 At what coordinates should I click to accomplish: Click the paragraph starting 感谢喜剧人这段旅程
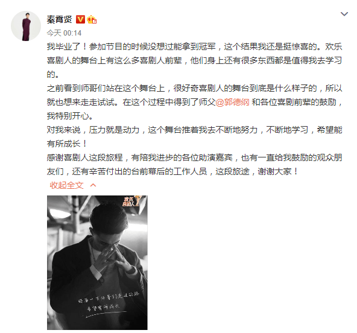point(194,165)
